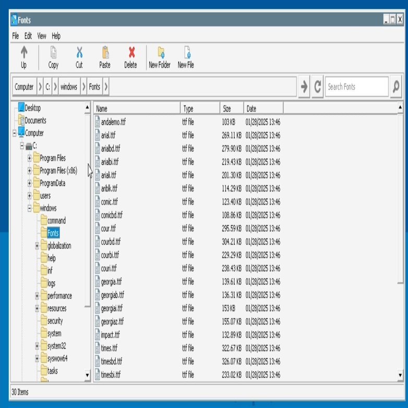
Task: Refresh the Fonts folder view
Action: tap(317, 87)
